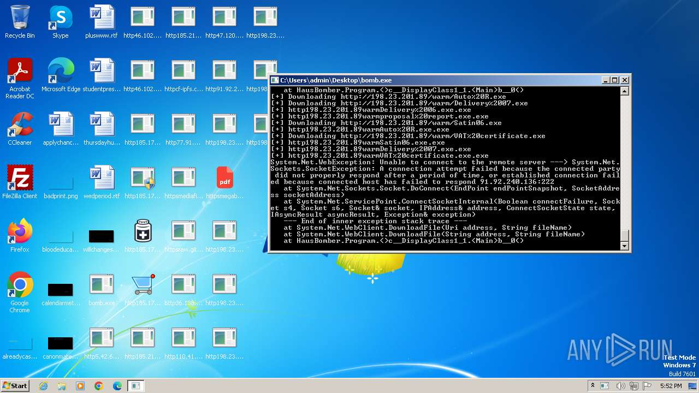Viewport: 699px width, 393px height.
Task: Open the Action Center flag icon
Action: click(648, 386)
